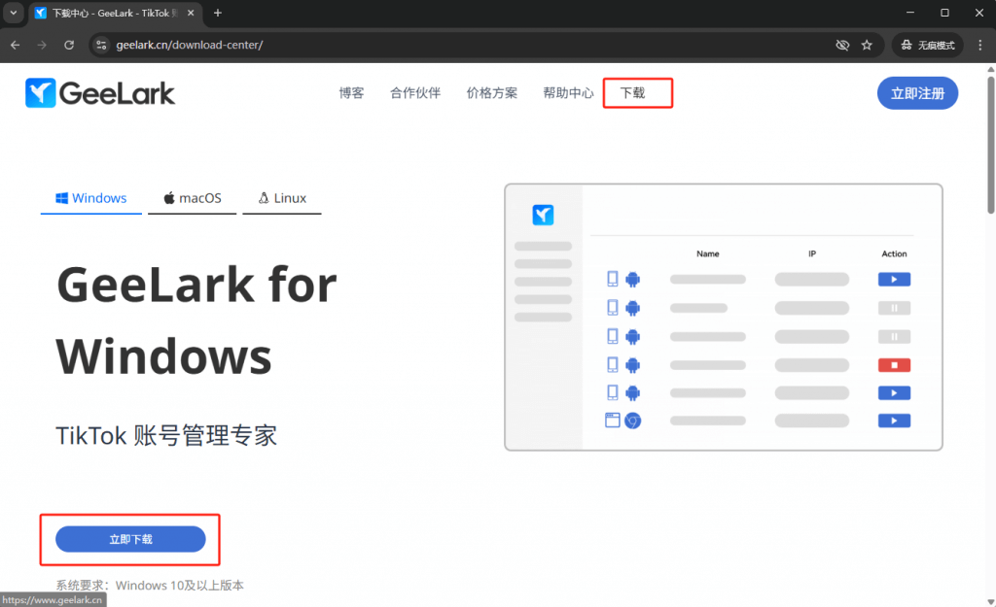
Task: Select the Windows platform tab
Action: pyautogui.click(x=91, y=198)
